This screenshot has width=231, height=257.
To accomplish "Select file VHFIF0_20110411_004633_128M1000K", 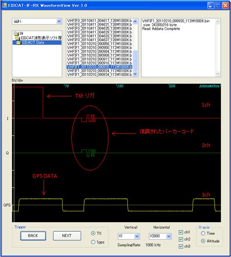I will point(99,36).
